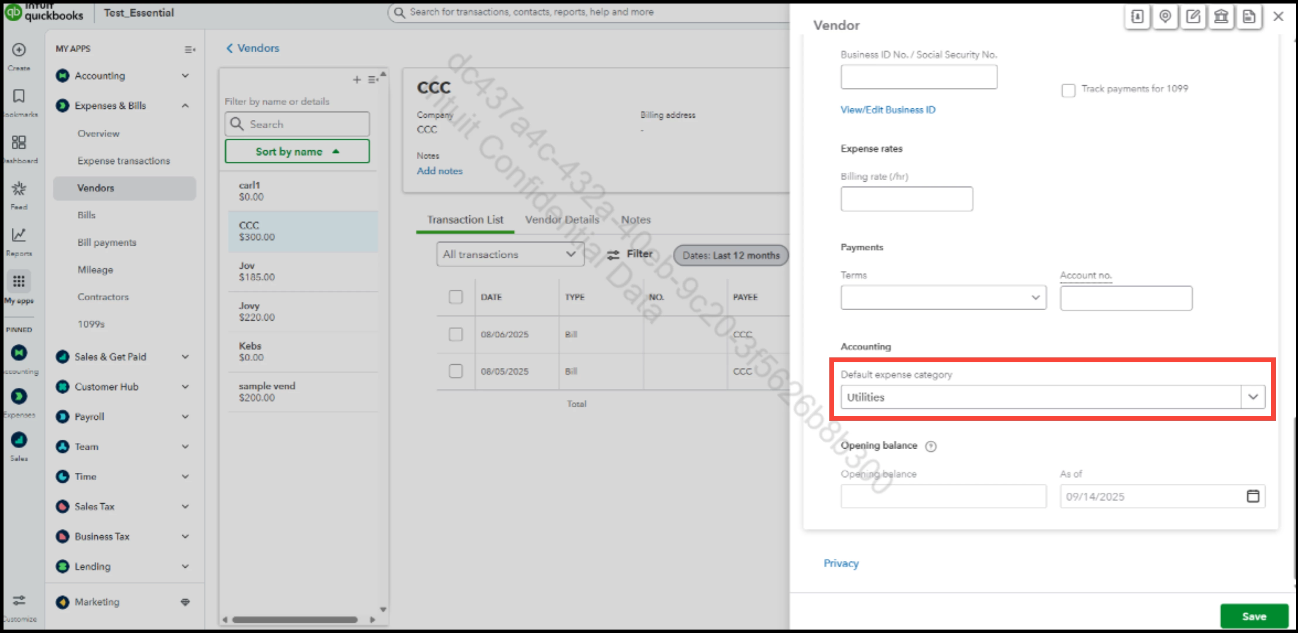Open Default expense category dropdown arrow

tap(1253, 397)
